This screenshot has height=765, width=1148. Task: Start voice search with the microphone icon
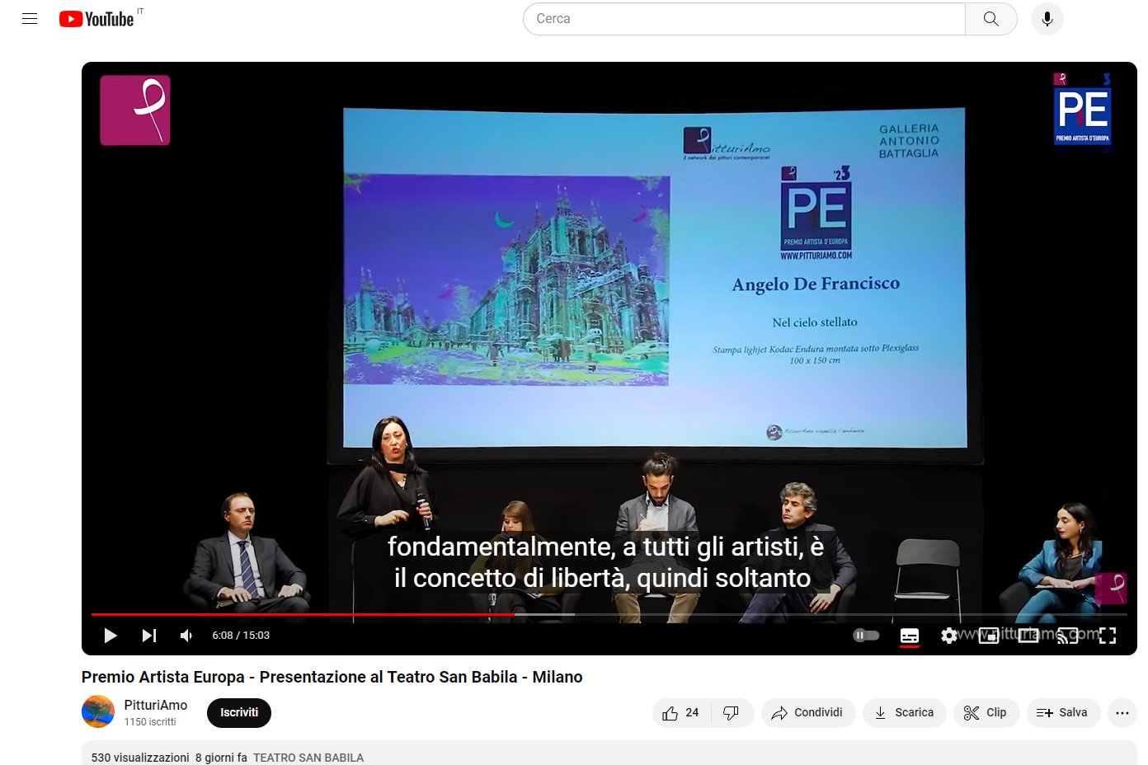(1047, 19)
